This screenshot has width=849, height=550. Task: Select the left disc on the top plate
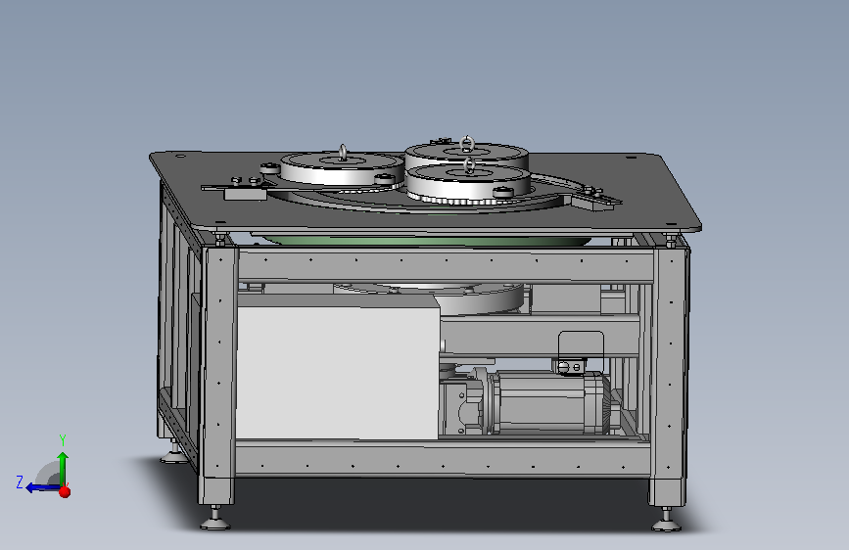pos(342,168)
